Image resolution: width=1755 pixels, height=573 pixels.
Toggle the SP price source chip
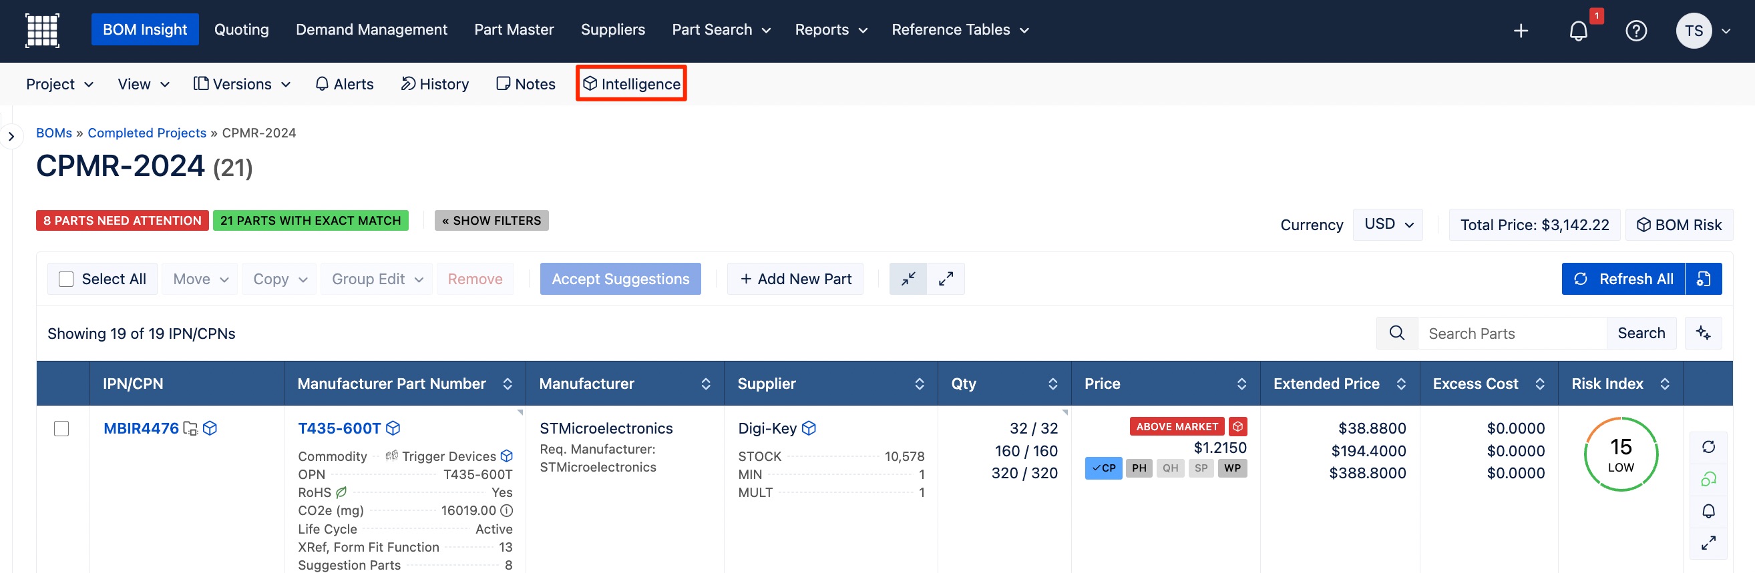point(1201,468)
